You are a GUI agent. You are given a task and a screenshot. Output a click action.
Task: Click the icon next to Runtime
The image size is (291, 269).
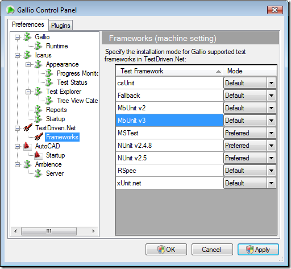(39, 46)
